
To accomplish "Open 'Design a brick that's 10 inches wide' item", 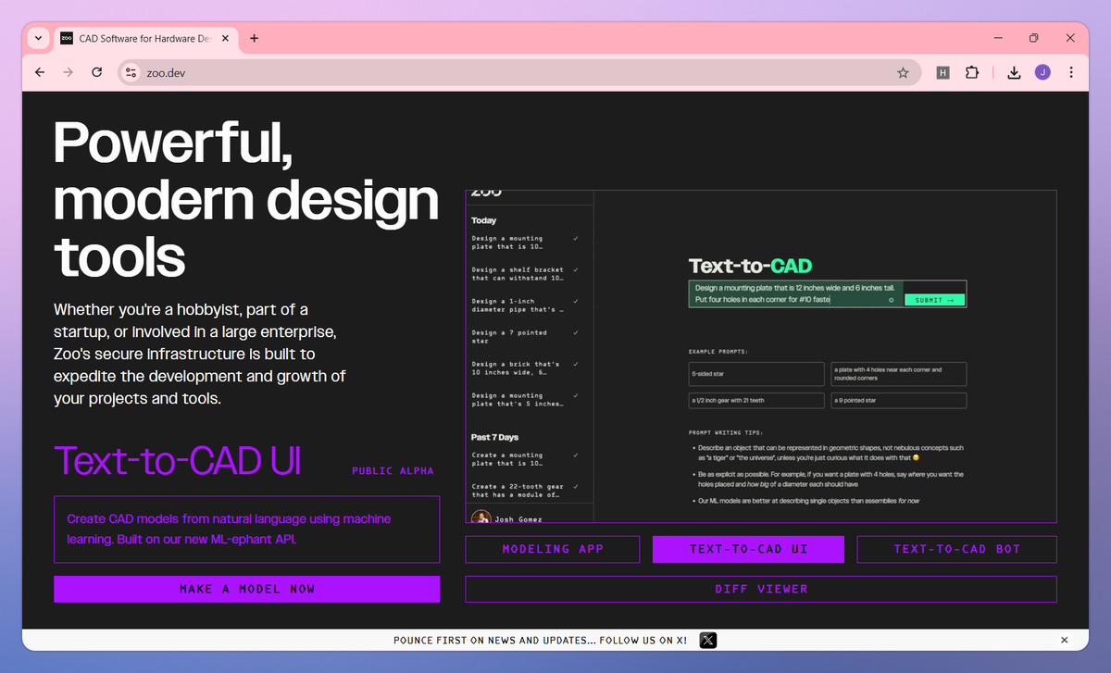I will pyautogui.click(x=516, y=368).
